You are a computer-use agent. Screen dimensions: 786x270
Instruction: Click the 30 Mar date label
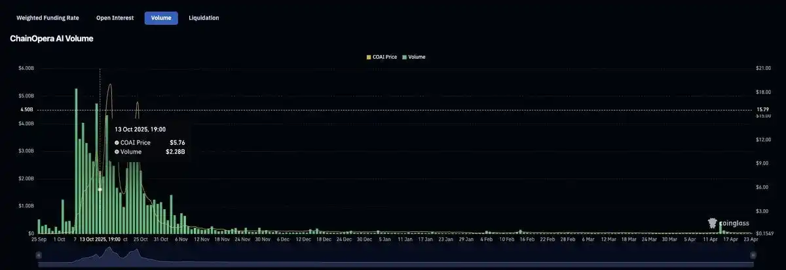669,239
